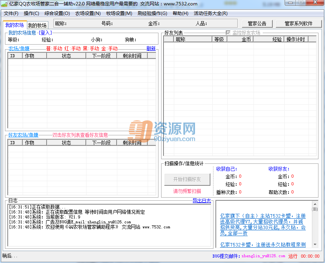The width and height of the screenshot is (325, 263).
Task: Click friend farm table 下一阶段 column header
Action: [102, 143]
